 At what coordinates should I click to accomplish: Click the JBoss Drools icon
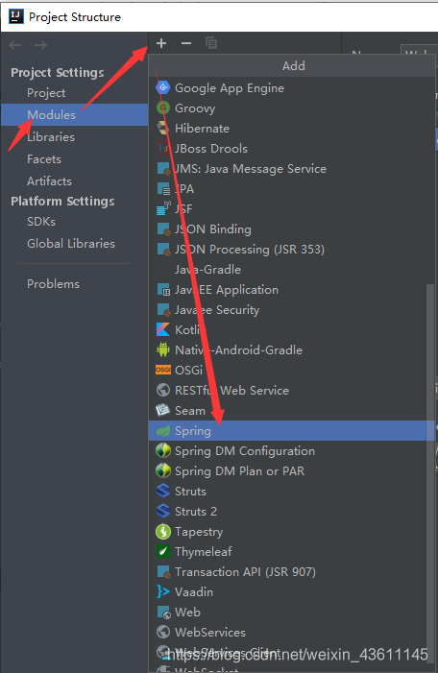pyautogui.click(x=163, y=149)
